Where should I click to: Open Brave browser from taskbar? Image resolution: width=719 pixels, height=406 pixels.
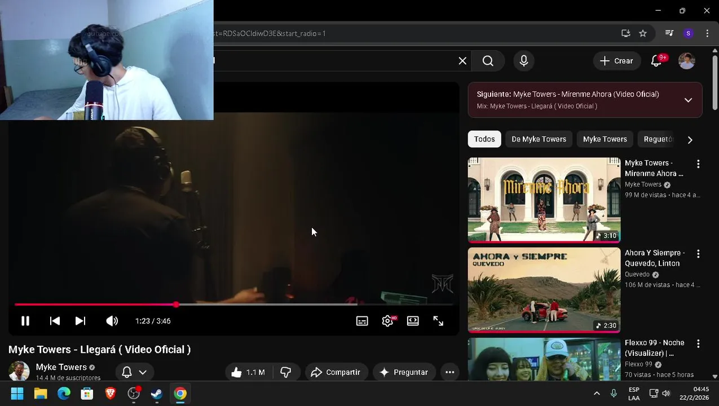111,394
